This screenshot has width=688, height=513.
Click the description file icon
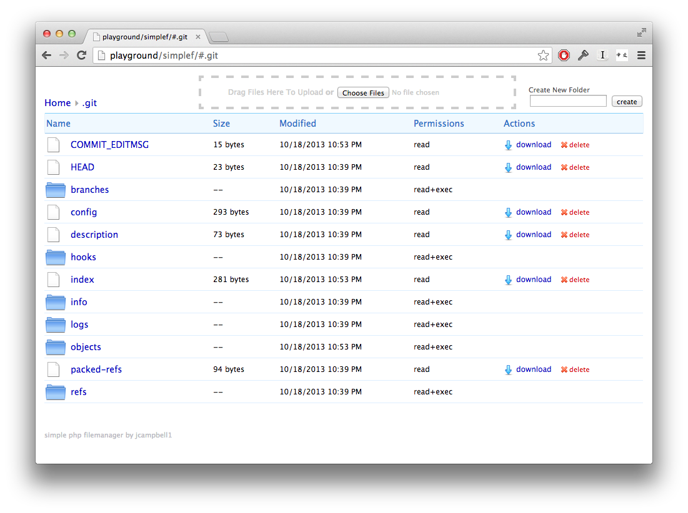(54, 235)
